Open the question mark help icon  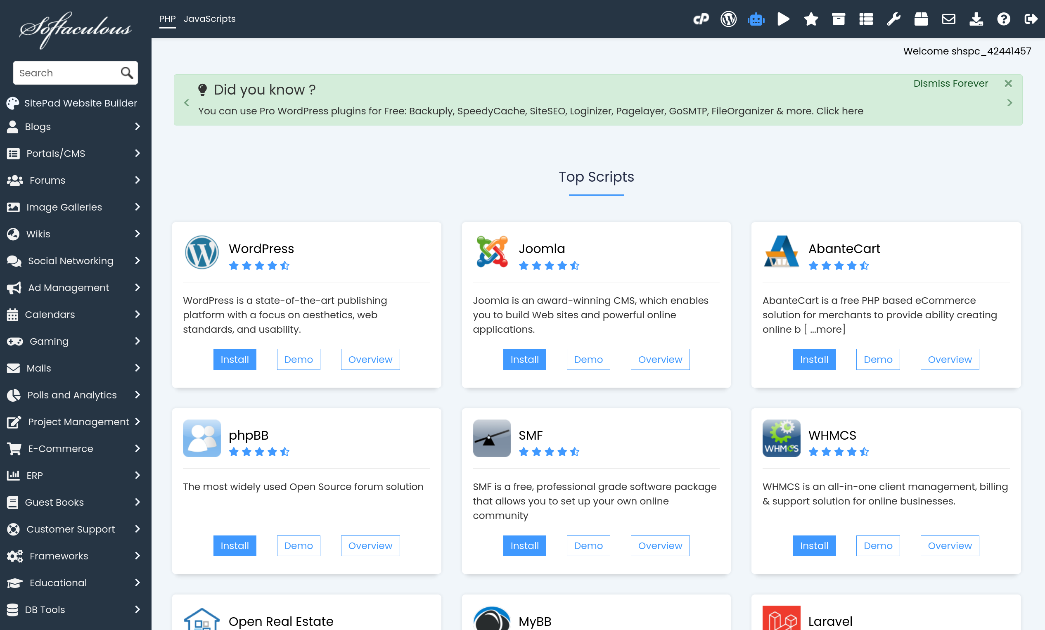tap(1003, 19)
